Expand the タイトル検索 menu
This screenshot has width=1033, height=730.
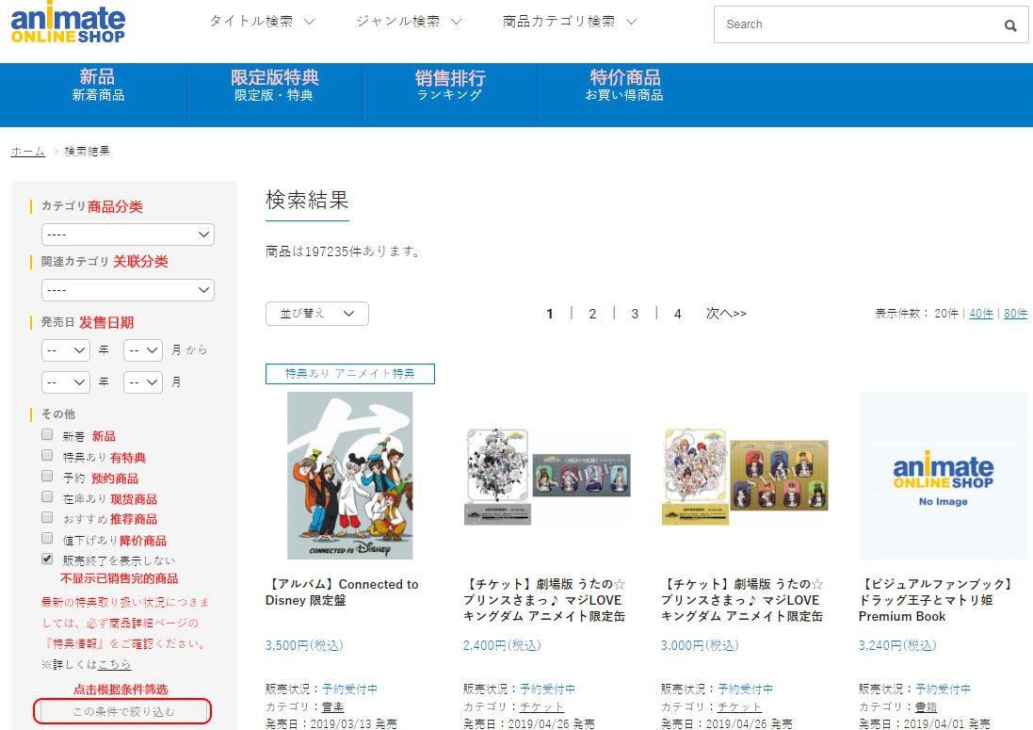coord(262,22)
